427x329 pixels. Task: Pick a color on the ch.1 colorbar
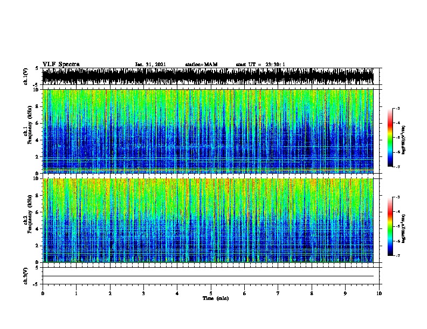click(x=390, y=138)
